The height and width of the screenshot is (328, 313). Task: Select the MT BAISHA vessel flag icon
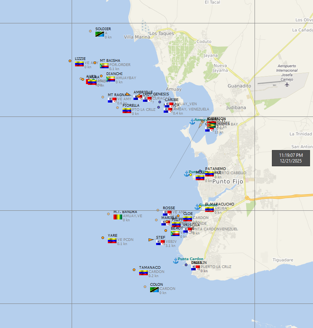(104, 66)
